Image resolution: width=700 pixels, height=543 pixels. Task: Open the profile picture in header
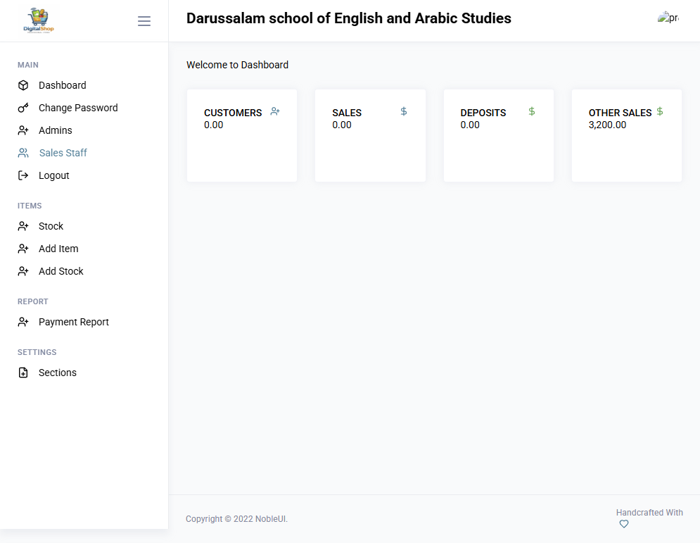point(668,18)
